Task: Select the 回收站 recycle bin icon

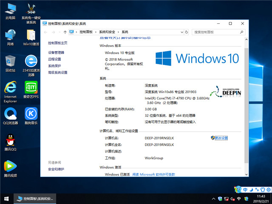Action: pyautogui.click(x=10, y=63)
